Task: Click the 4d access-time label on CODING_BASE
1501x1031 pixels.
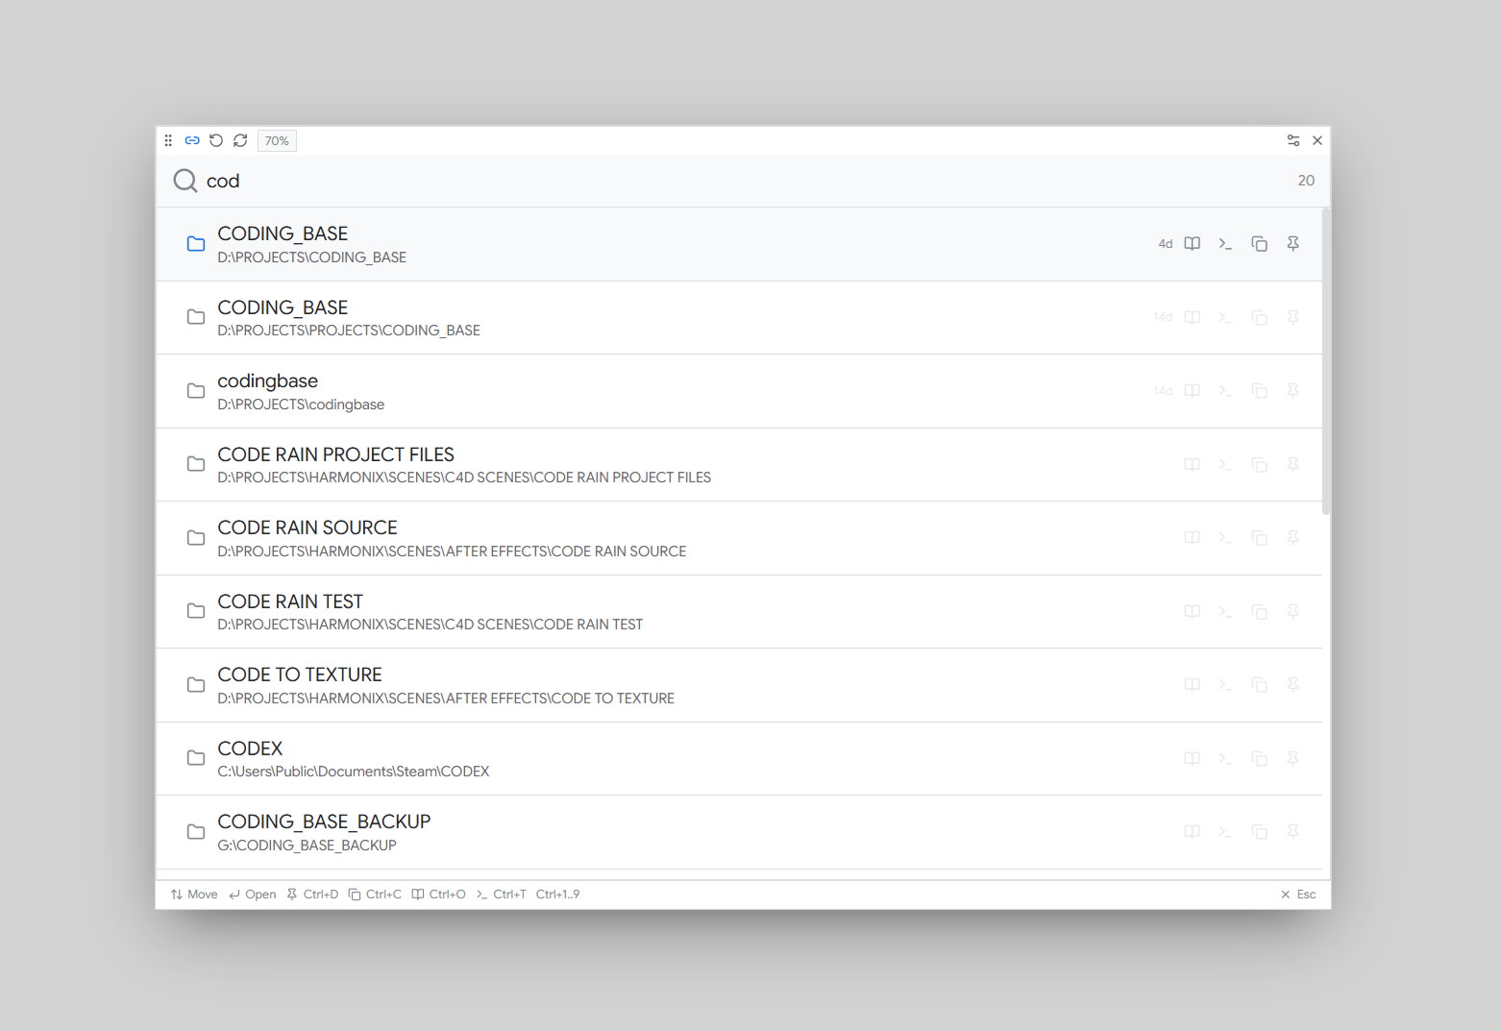Action: [x=1165, y=243]
